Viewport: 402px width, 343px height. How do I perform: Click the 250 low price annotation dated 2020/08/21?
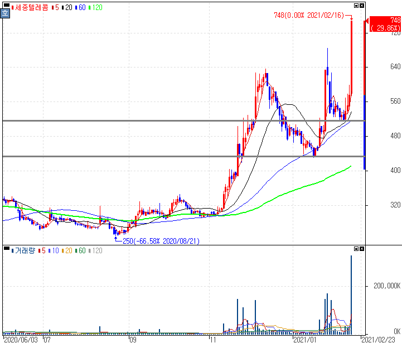(x=161, y=241)
